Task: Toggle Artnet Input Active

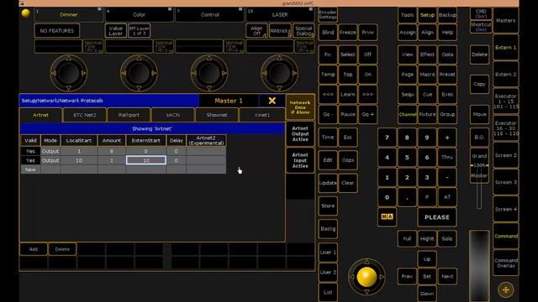Action: tap(300, 160)
